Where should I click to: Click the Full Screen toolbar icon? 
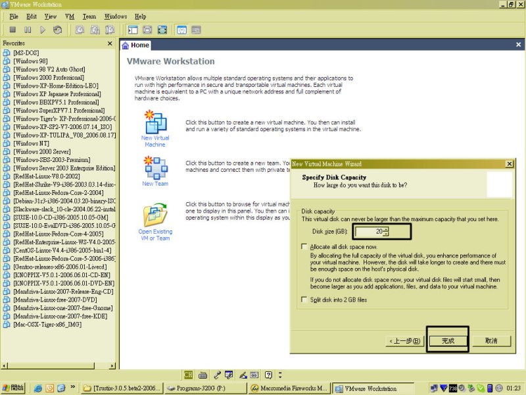click(162, 30)
